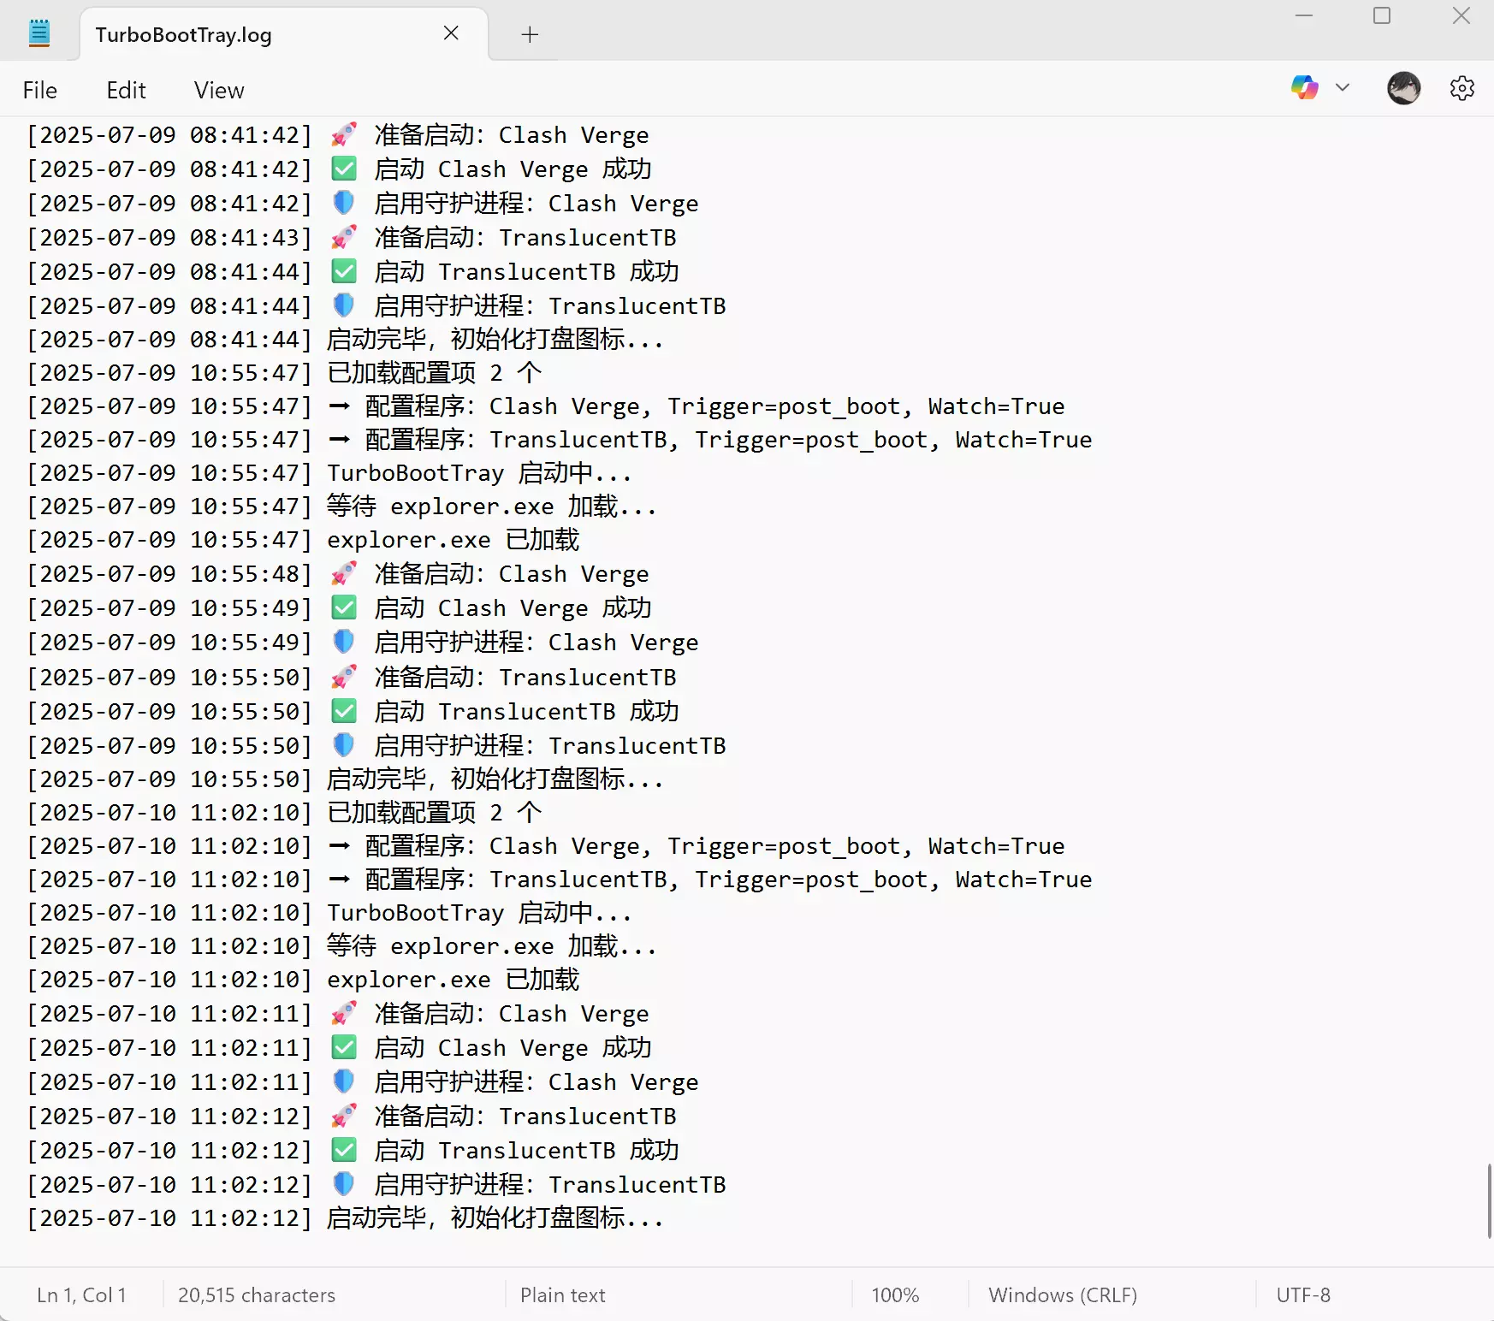
Task: Click green checkmark on 10:55:49 line
Action: click(344, 607)
